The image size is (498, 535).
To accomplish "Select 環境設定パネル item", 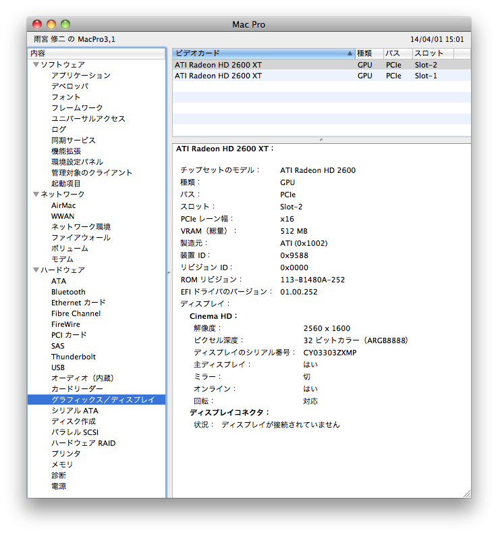I will pyautogui.click(x=77, y=162).
